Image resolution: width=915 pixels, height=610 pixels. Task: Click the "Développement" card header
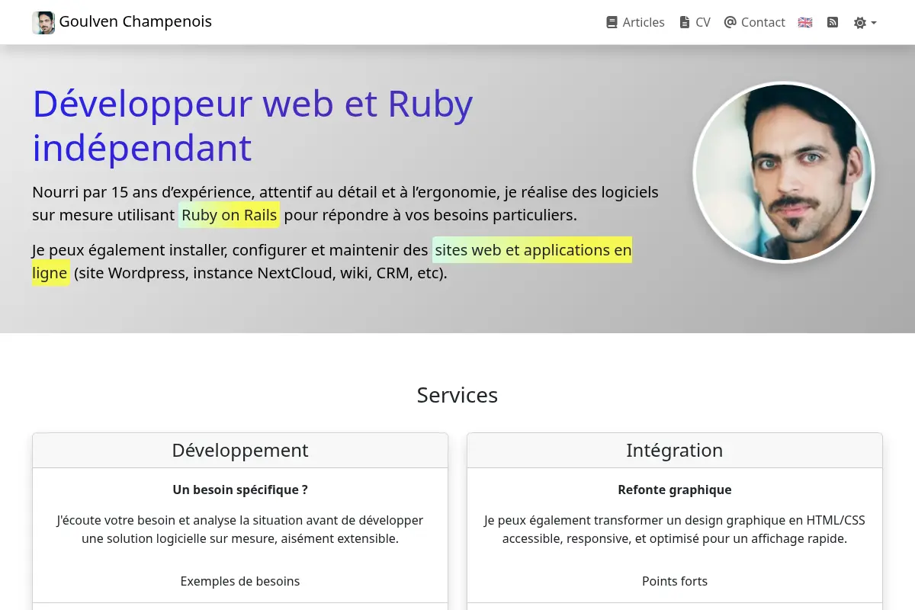(x=240, y=451)
